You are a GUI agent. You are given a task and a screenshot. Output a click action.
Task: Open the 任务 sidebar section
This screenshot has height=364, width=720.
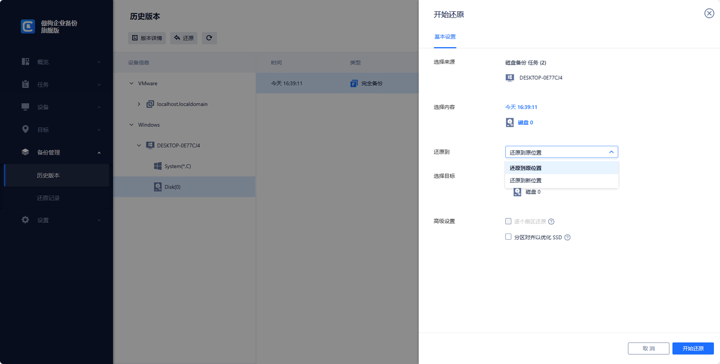[x=43, y=84]
